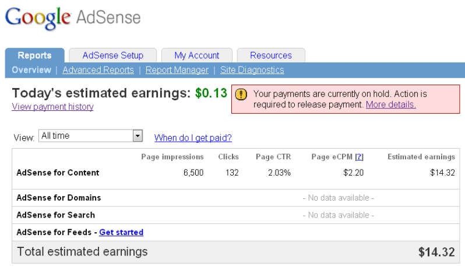The image size is (465, 273).
Task: Click the 'When do I get paid?' link
Action: tap(193, 138)
